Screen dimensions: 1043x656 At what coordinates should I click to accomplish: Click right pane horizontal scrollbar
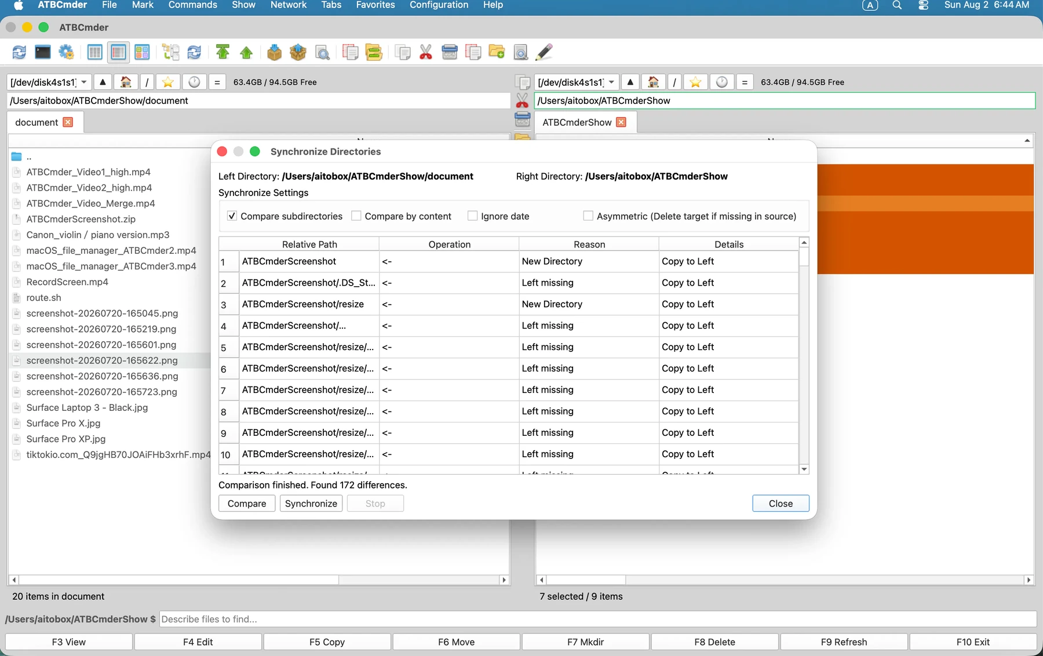pyautogui.click(x=785, y=580)
